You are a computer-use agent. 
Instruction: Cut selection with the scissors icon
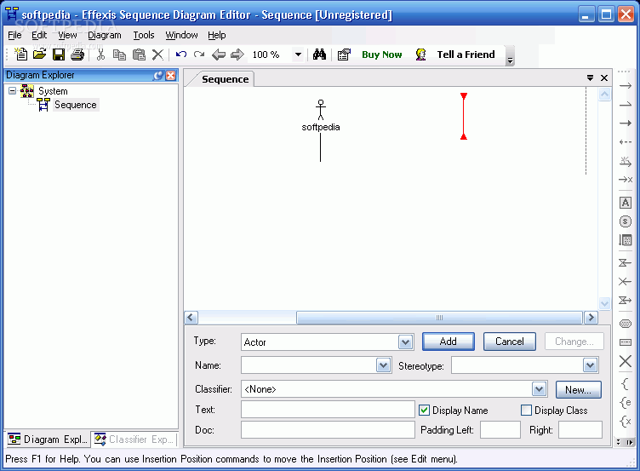pos(100,55)
